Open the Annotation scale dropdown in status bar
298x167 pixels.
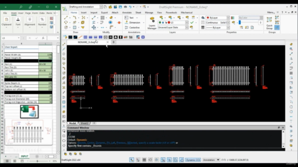click(218, 160)
